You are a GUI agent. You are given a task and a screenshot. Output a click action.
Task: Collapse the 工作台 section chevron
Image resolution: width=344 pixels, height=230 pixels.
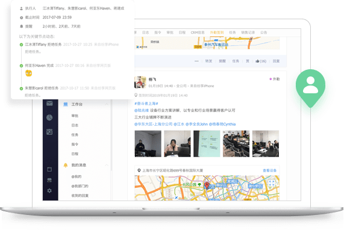107,104
